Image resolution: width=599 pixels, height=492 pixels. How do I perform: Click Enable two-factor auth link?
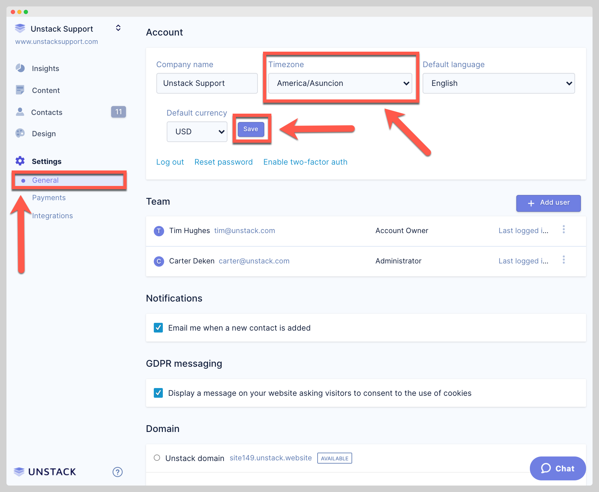pyautogui.click(x=305, y=162)
